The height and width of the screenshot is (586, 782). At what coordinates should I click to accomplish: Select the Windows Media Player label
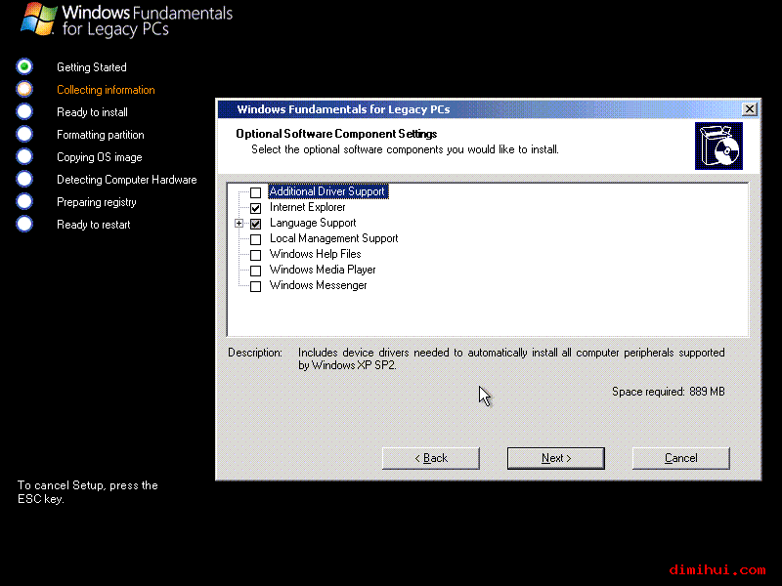[323, 270]
